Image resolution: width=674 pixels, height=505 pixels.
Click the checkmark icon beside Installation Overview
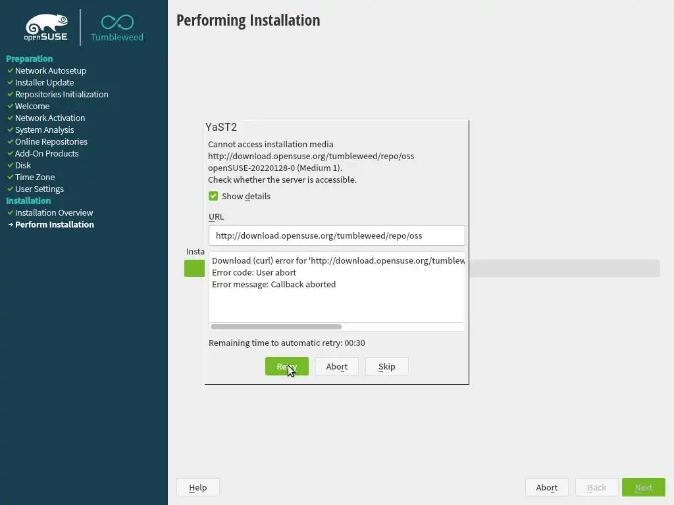click(11, 212)
